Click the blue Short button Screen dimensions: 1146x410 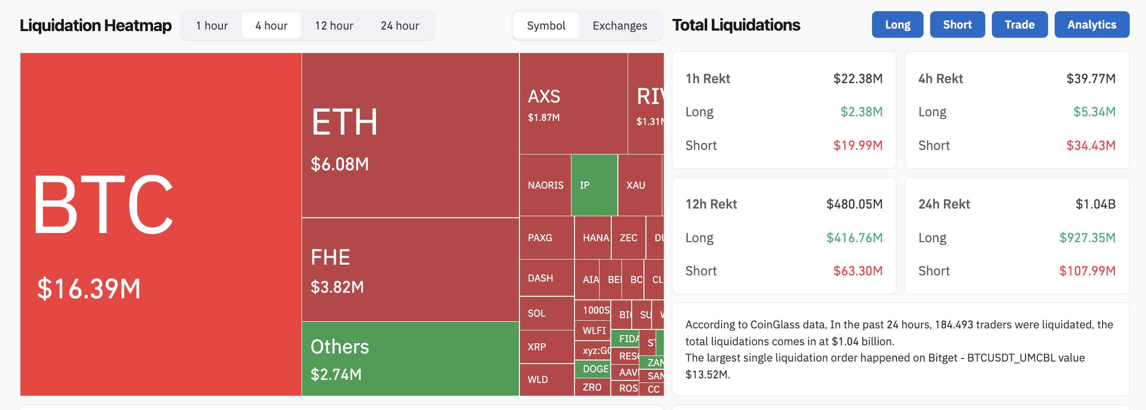click(x=957, y=24)
